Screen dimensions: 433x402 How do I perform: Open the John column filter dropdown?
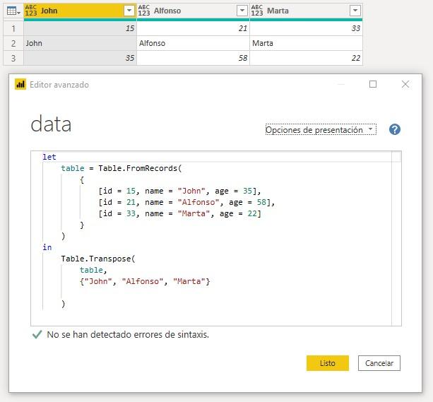tap(129, 11)
